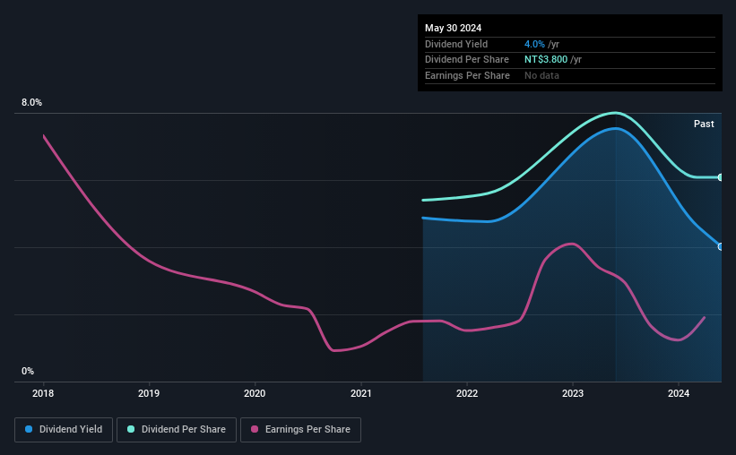The height and width of the screenshot is (455, 736).
Task: Click the 4.0% dividend yield value
Action: (534, 44)
